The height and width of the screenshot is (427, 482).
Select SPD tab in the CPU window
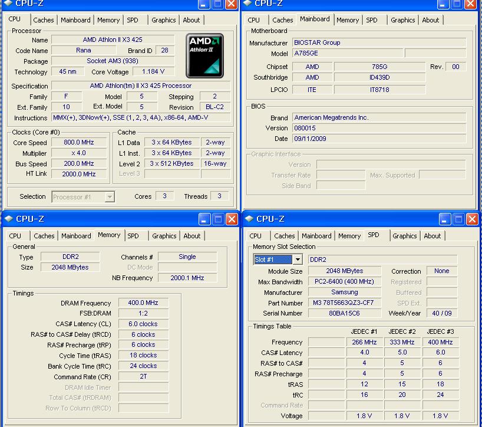click(x=133, y=20)
